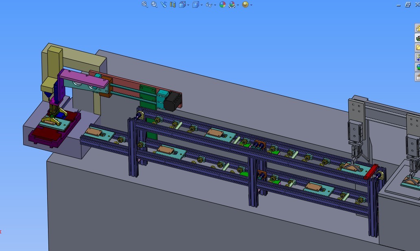
Task: Select the Zoom to Area tool
Action: point(154,4)
